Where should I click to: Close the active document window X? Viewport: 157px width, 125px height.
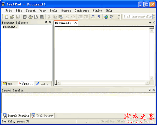tap(154, 22)
